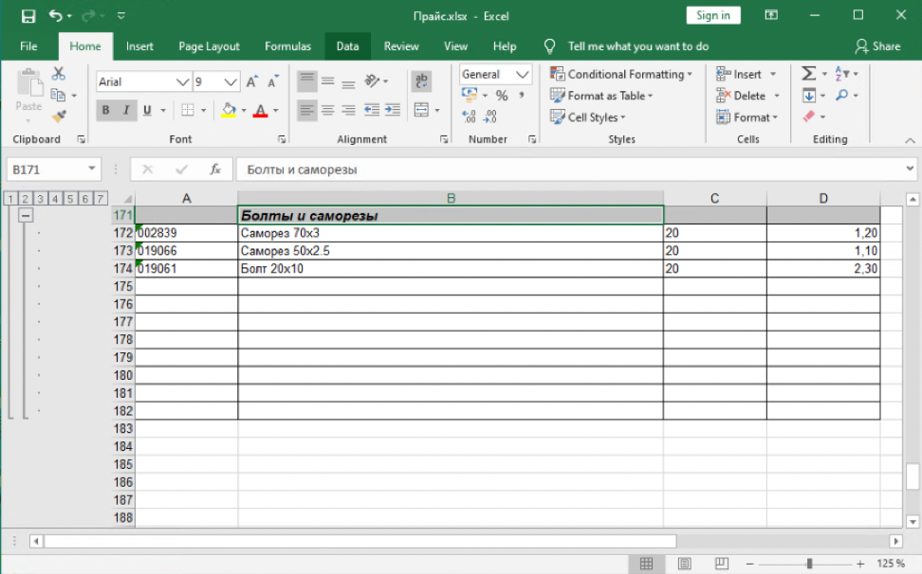Collapse the outline group with minus button
Screen dimensions: 922x574
[x=26, y=215]
